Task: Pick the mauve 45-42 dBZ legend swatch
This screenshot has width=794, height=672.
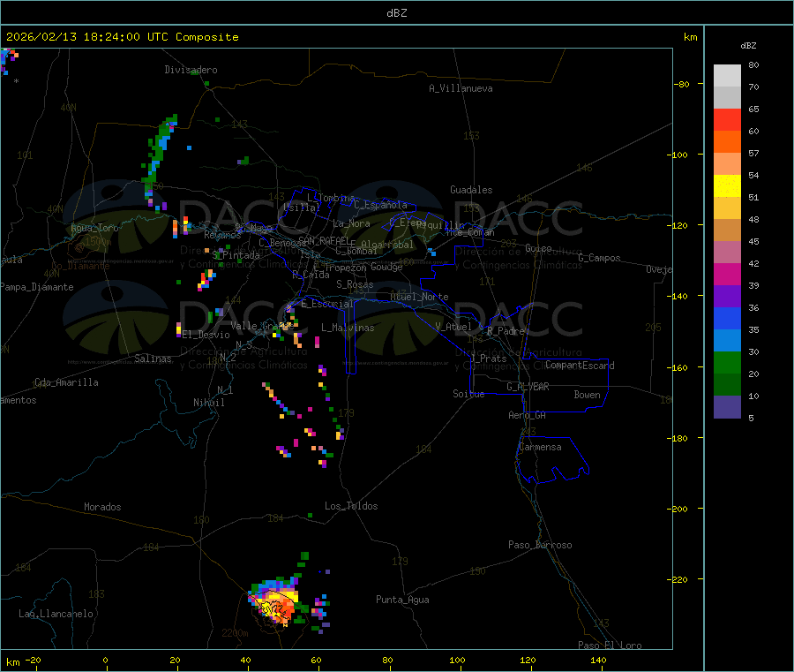Action: (727, 253)
